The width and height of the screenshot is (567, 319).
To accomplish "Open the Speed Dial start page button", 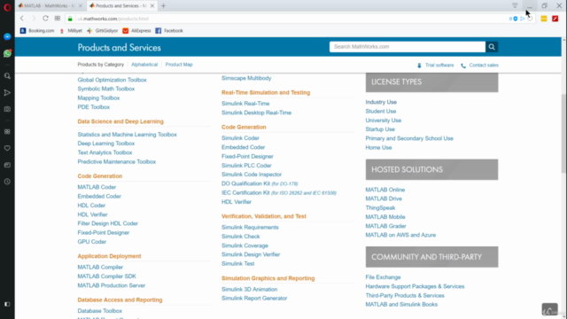I will pos(58,19).
